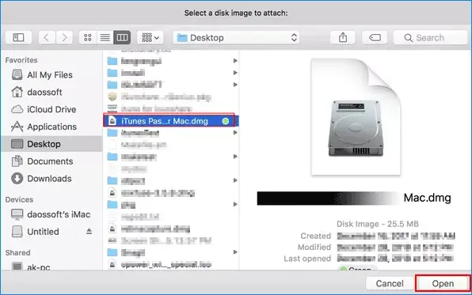Focus the Search field

(431, 38)
